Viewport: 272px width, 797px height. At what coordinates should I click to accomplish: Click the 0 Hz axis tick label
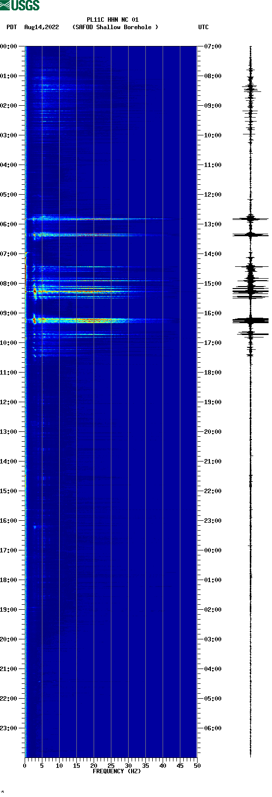pyautogui.click(x=25, y=766)
